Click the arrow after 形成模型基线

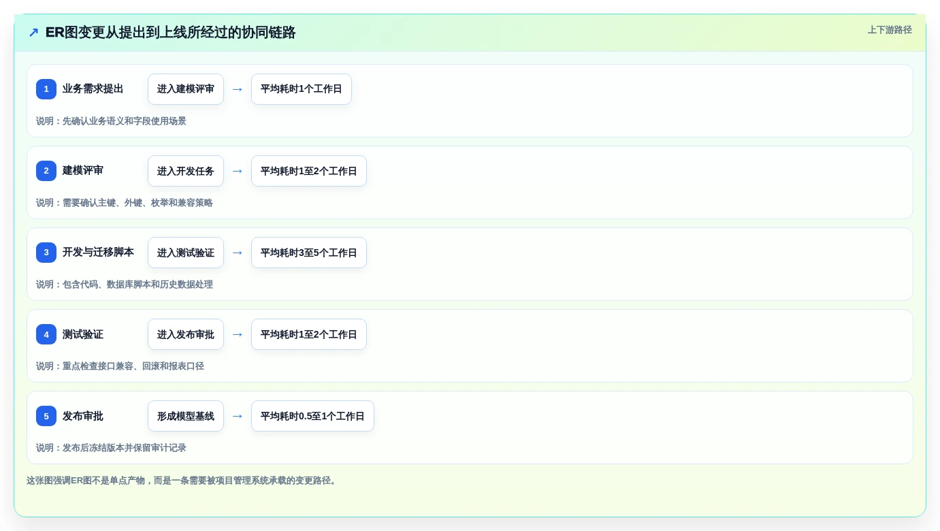[x=238, y=416]
